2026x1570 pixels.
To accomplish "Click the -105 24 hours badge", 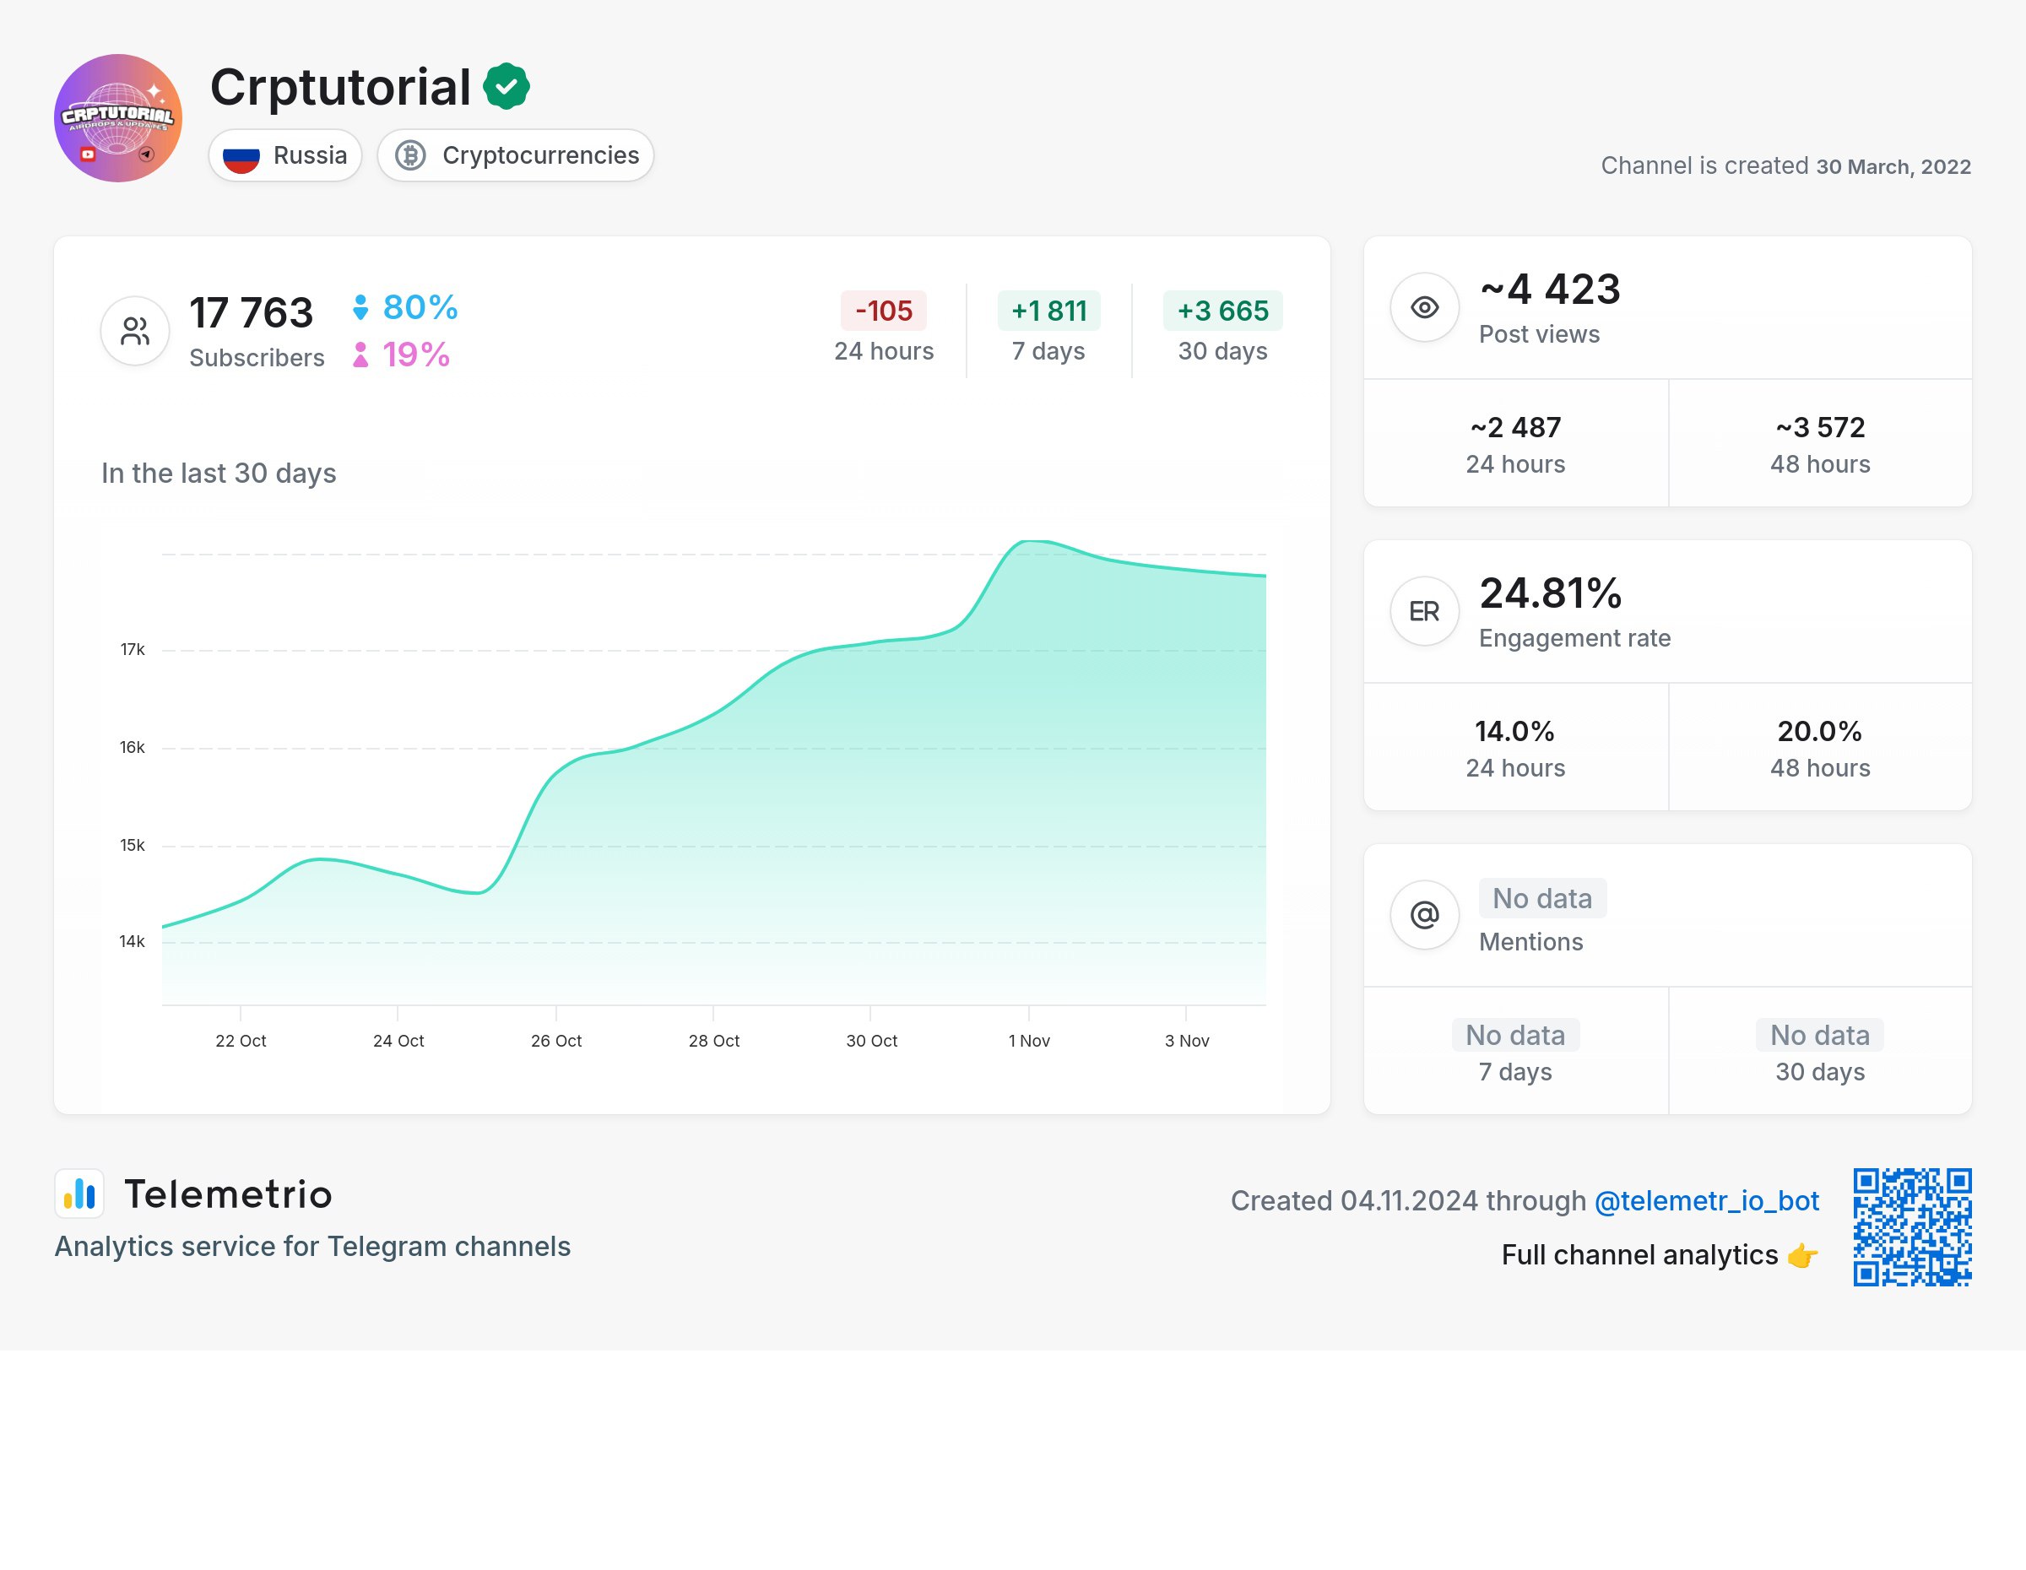I will point(884,311).
